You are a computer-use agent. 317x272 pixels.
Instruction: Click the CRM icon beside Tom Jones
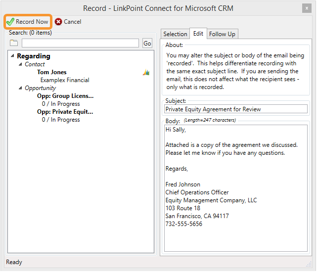(x=146, y=72)
